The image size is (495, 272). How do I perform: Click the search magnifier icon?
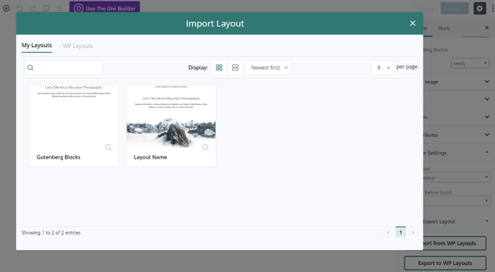pos(30,68)
